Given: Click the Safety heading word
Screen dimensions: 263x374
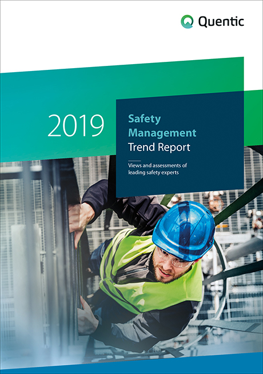Looking at the screenshot, I should coord(145,119).
